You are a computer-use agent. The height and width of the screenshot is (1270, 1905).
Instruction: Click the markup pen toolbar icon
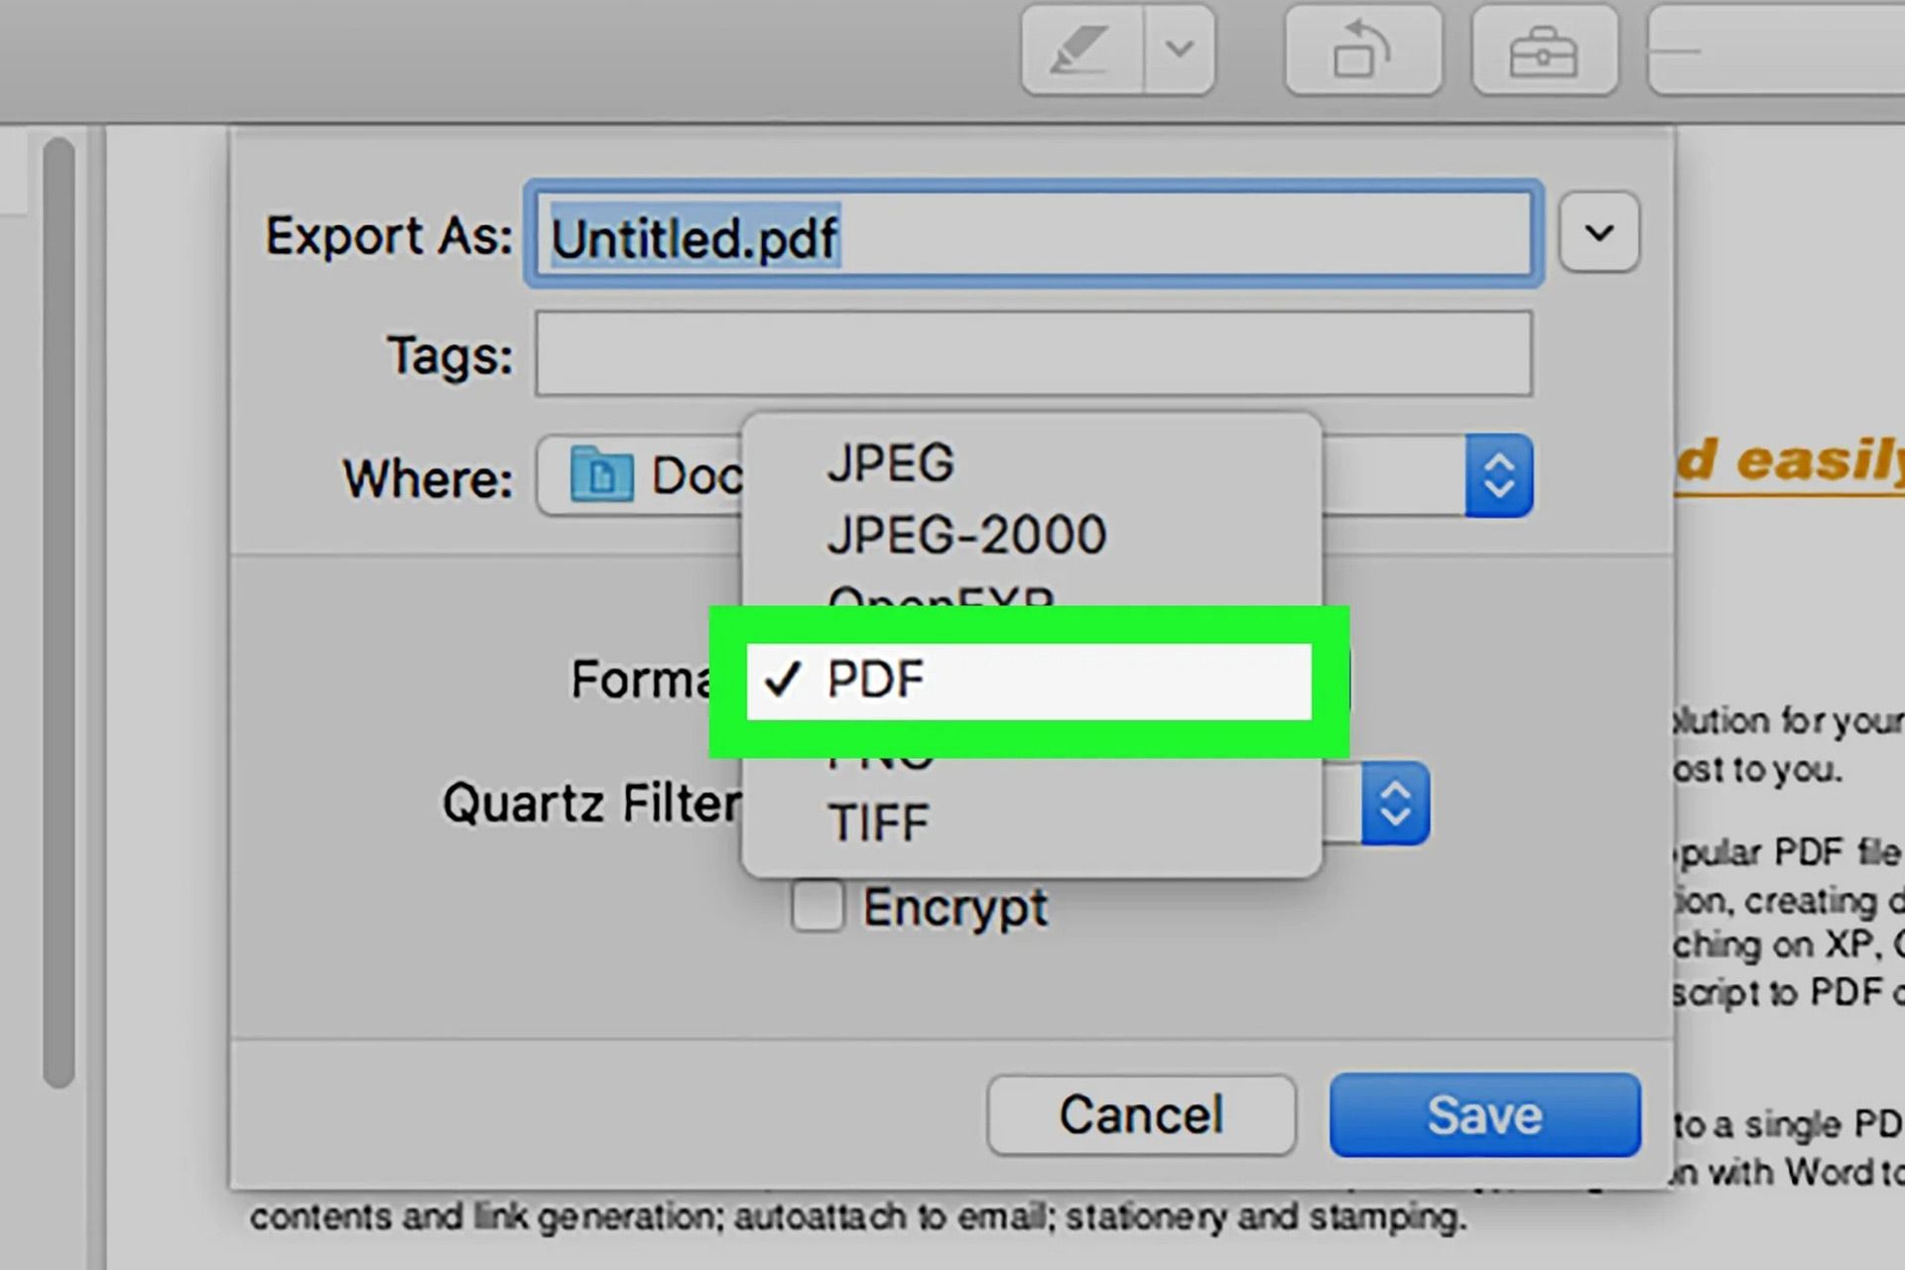click(x=1081, y=50)
